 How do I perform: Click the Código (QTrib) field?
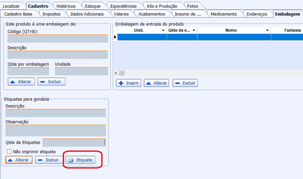[58, 39]
